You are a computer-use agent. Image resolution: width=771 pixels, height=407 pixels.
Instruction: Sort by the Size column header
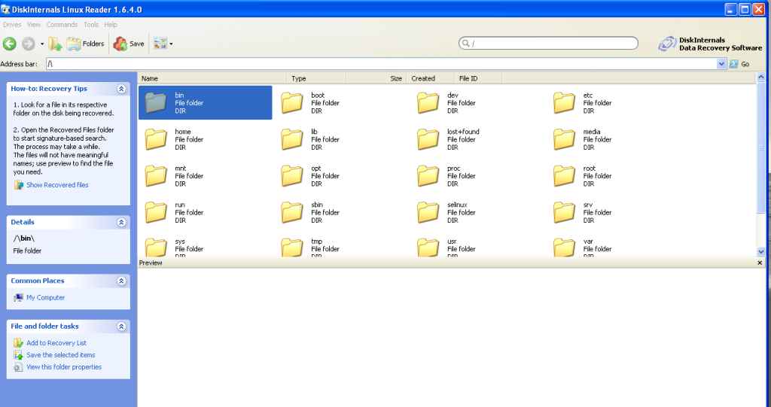point(376,78)
